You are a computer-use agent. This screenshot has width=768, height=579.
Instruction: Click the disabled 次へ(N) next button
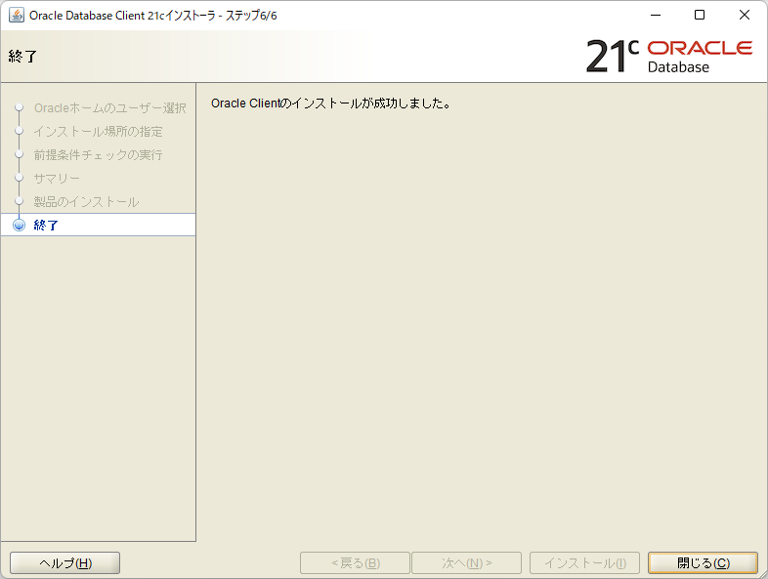pos(466,562)
